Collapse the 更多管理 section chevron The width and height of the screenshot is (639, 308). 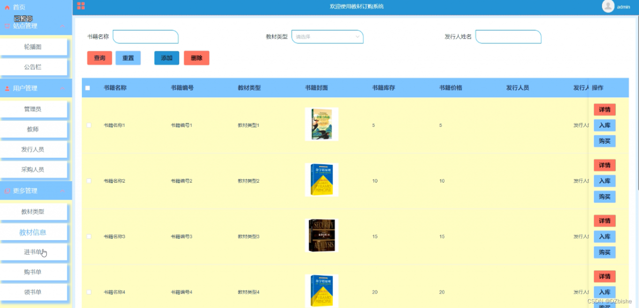62,191
